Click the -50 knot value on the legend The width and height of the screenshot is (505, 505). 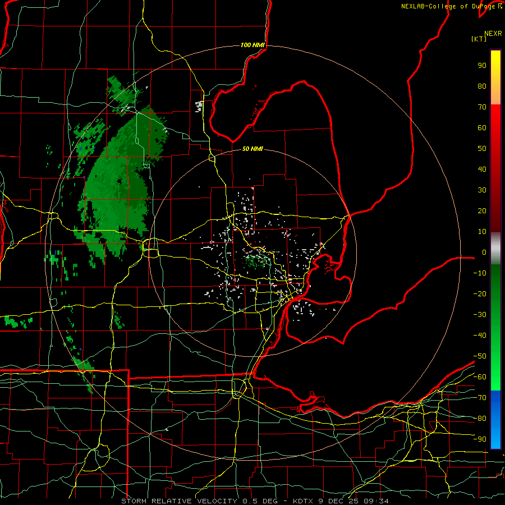[x=480, y=356]
